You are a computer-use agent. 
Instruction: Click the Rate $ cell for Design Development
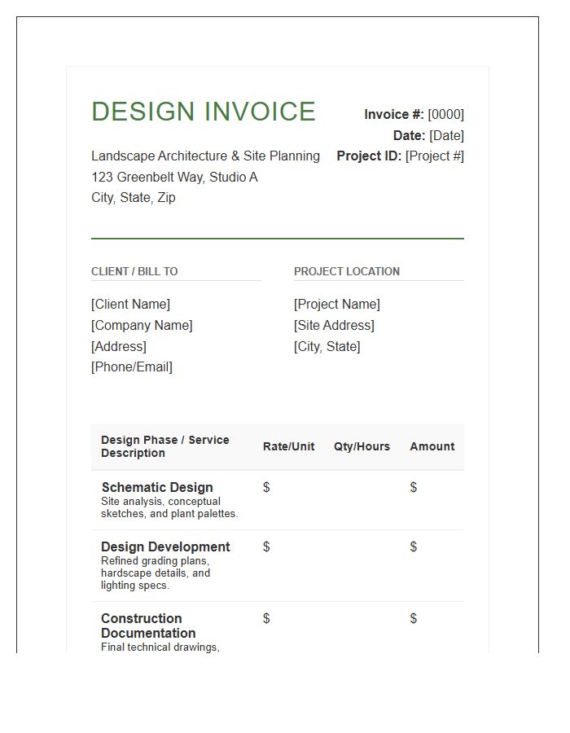[266, 547]
